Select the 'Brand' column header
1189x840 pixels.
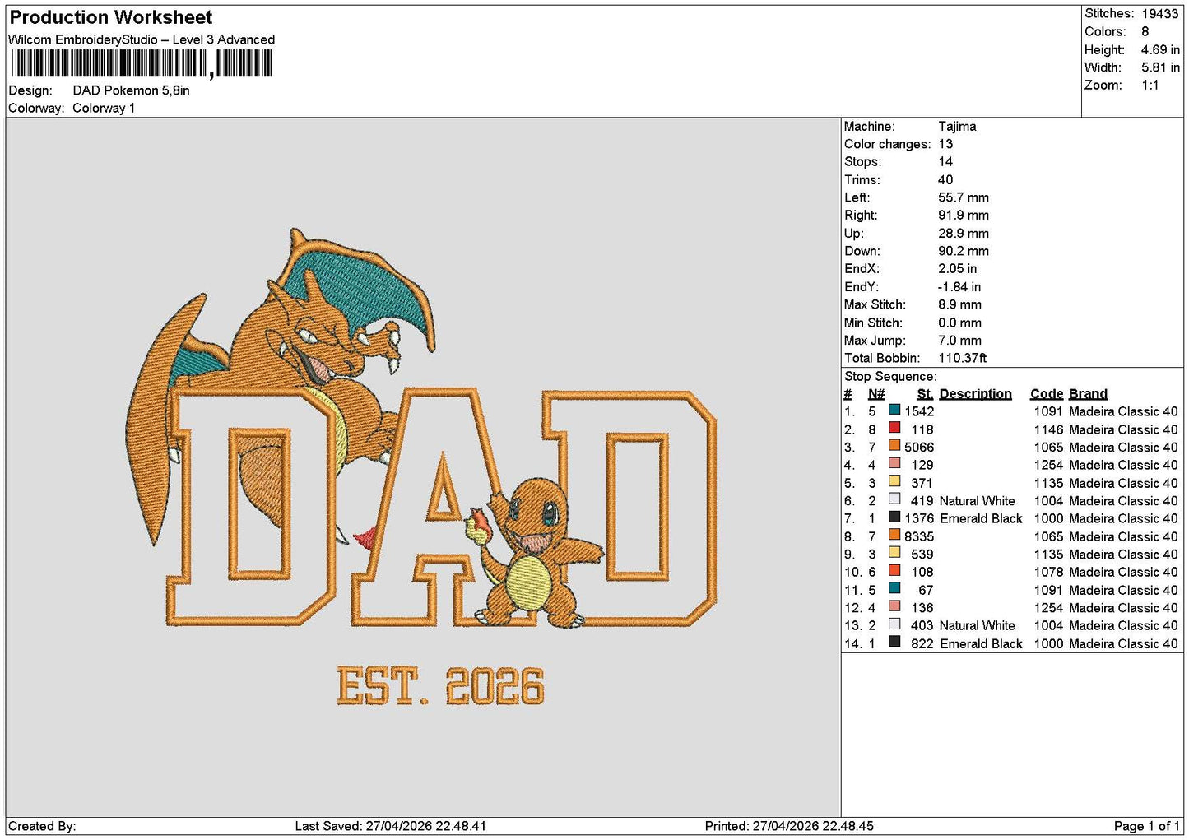tap(1088, 394)
